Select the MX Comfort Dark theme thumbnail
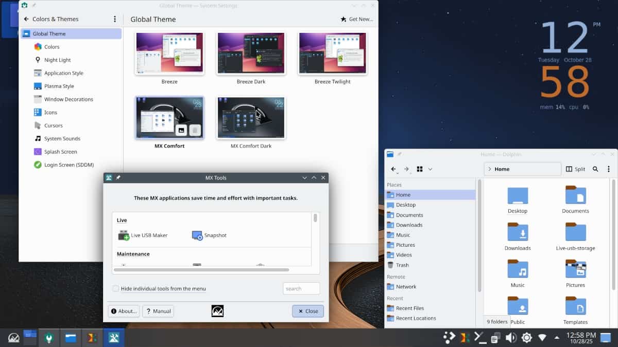The image size is (618, 347). click(x=251, y=118)
